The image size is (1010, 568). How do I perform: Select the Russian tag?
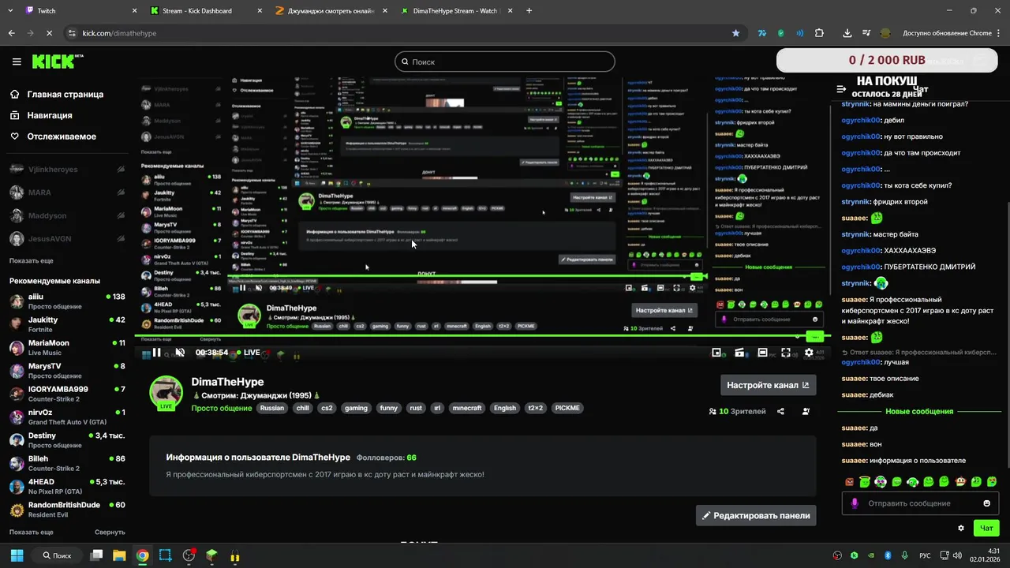coord(272,408)
